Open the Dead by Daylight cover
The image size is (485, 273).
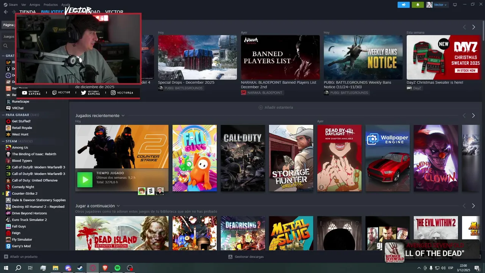pyautogui.click(x=339, y=158)
